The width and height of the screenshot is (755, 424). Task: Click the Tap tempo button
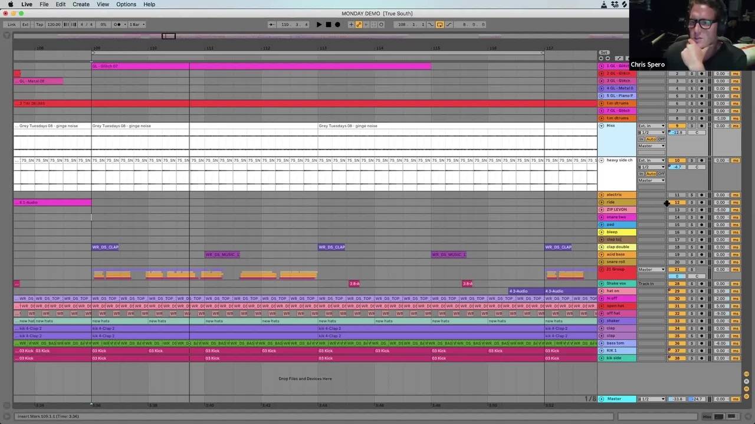(40, 25)
